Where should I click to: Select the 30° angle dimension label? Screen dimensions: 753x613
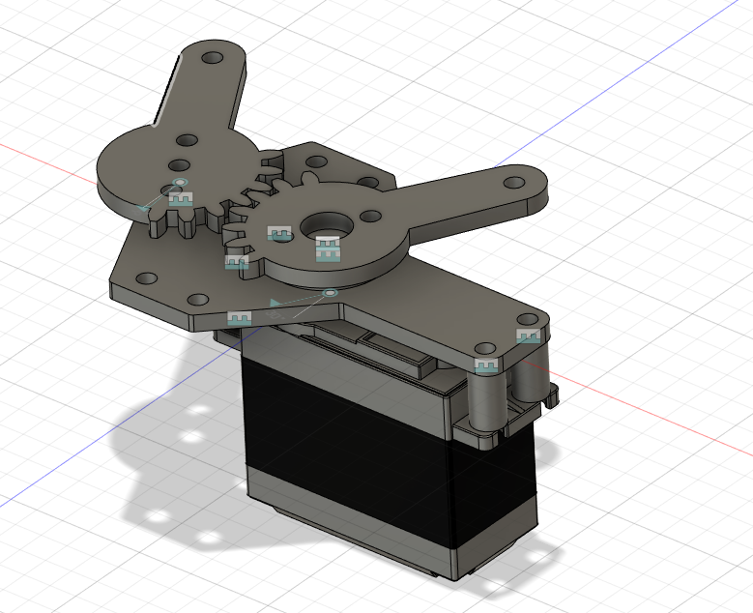point(275,315)
